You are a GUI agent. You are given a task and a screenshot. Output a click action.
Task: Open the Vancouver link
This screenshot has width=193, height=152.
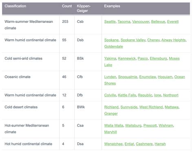tap(141, 22)
